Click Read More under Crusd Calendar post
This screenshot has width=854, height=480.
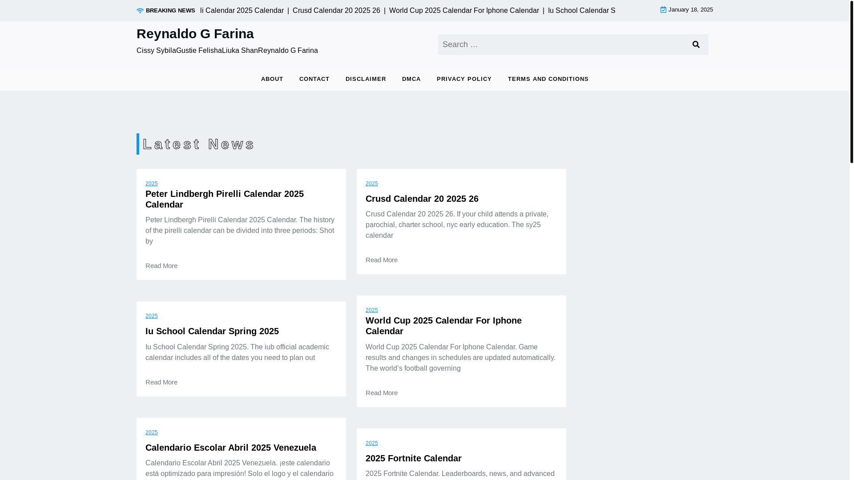381,260
